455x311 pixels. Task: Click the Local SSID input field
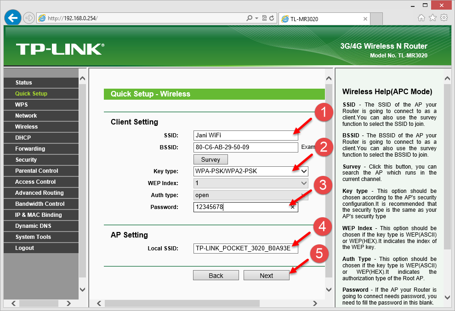245,249
